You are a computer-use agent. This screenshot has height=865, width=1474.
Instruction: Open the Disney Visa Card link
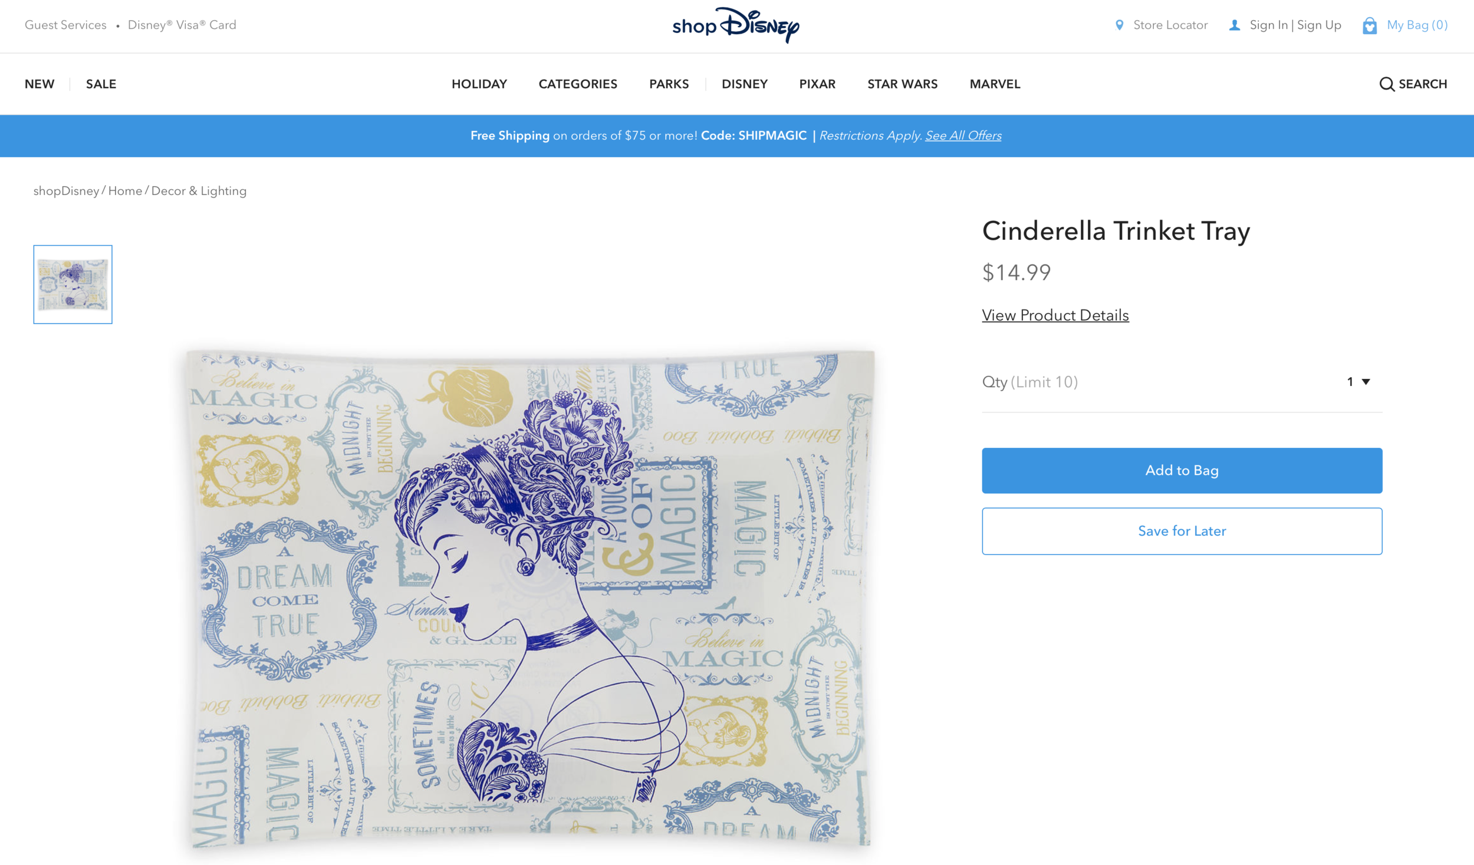[x=182, y=25]
